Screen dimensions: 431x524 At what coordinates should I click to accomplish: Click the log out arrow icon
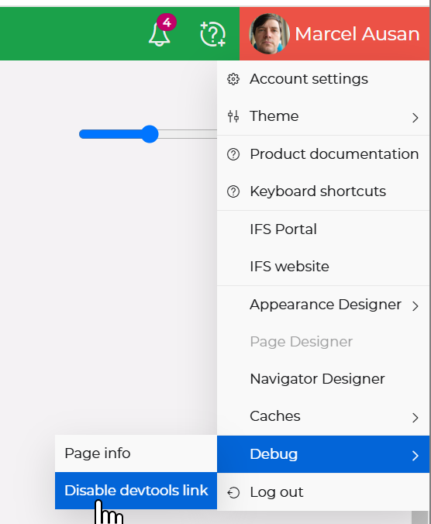point(233,492)
